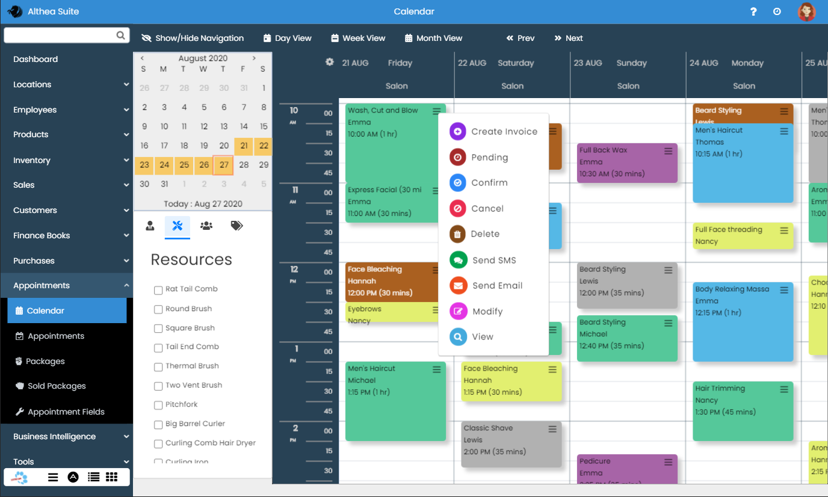Click the grid view icon in bottom bar
This screenshot has height=497, width=828.
[x=111, y=477]
